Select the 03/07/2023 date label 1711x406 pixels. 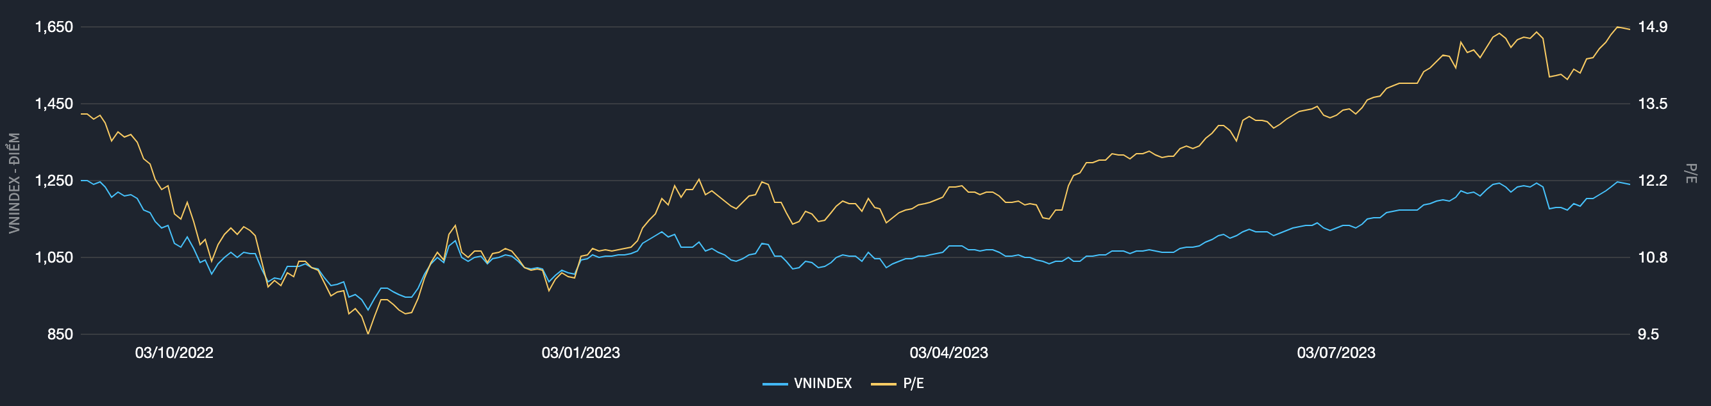1336,353
